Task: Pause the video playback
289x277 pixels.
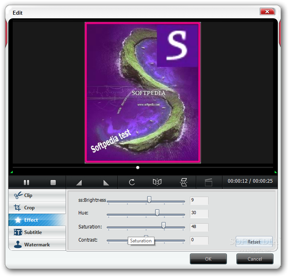Action: pyautogui.click(x=27, y=182)
